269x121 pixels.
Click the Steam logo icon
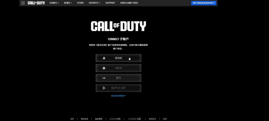tap(104, 78)
